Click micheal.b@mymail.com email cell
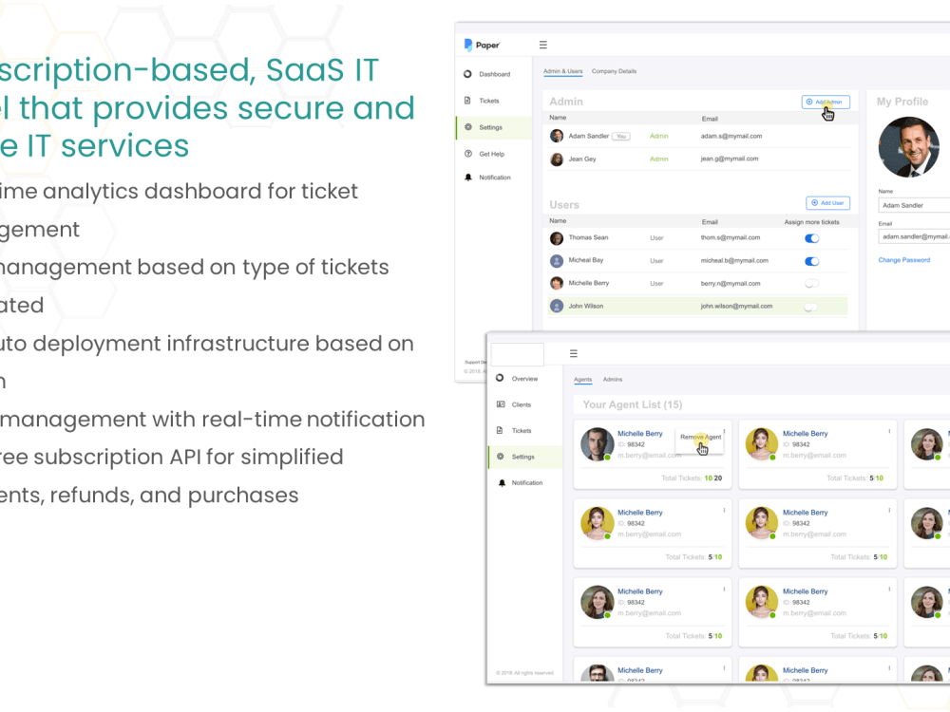The image size is (950, 712). coord(734,260)
